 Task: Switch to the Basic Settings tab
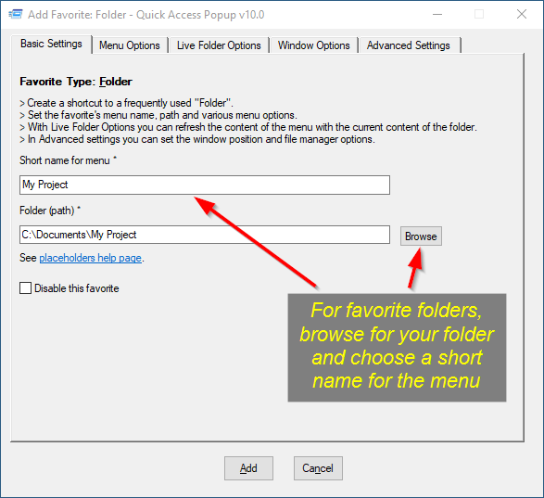(x=51, y=45)
